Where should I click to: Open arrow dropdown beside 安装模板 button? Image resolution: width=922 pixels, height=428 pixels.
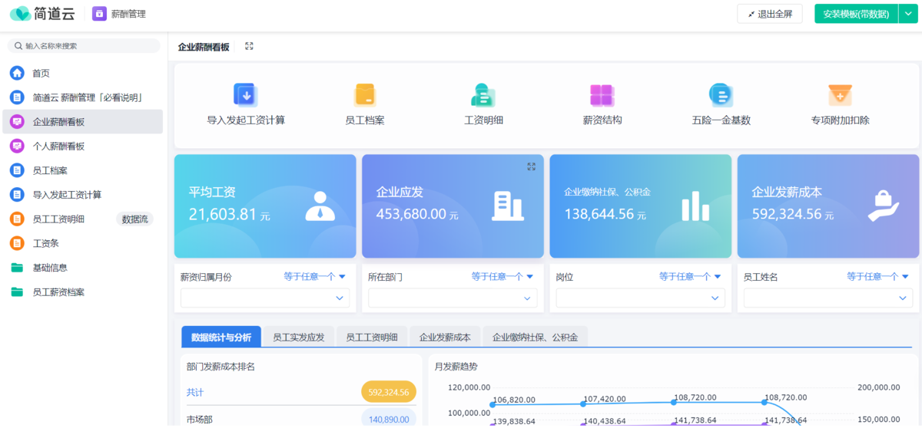[x=908, y=14]
